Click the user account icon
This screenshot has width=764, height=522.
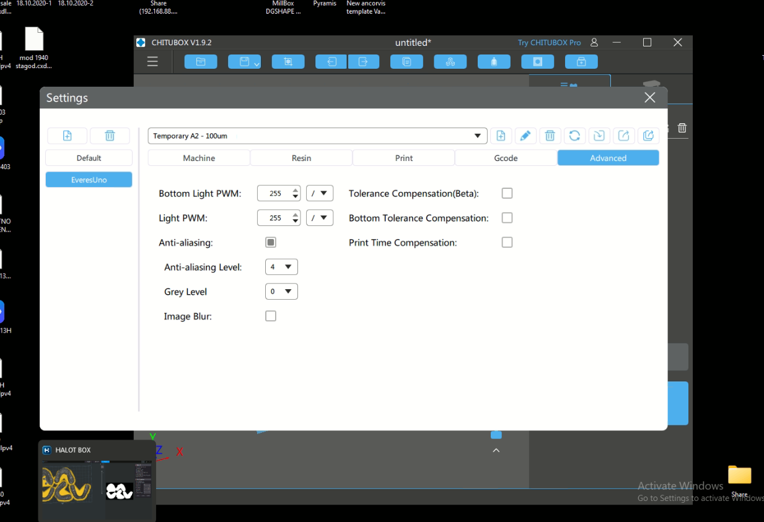(594, 43)
